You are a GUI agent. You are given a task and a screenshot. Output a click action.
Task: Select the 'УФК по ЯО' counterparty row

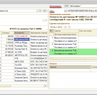(x=22, y=43)
